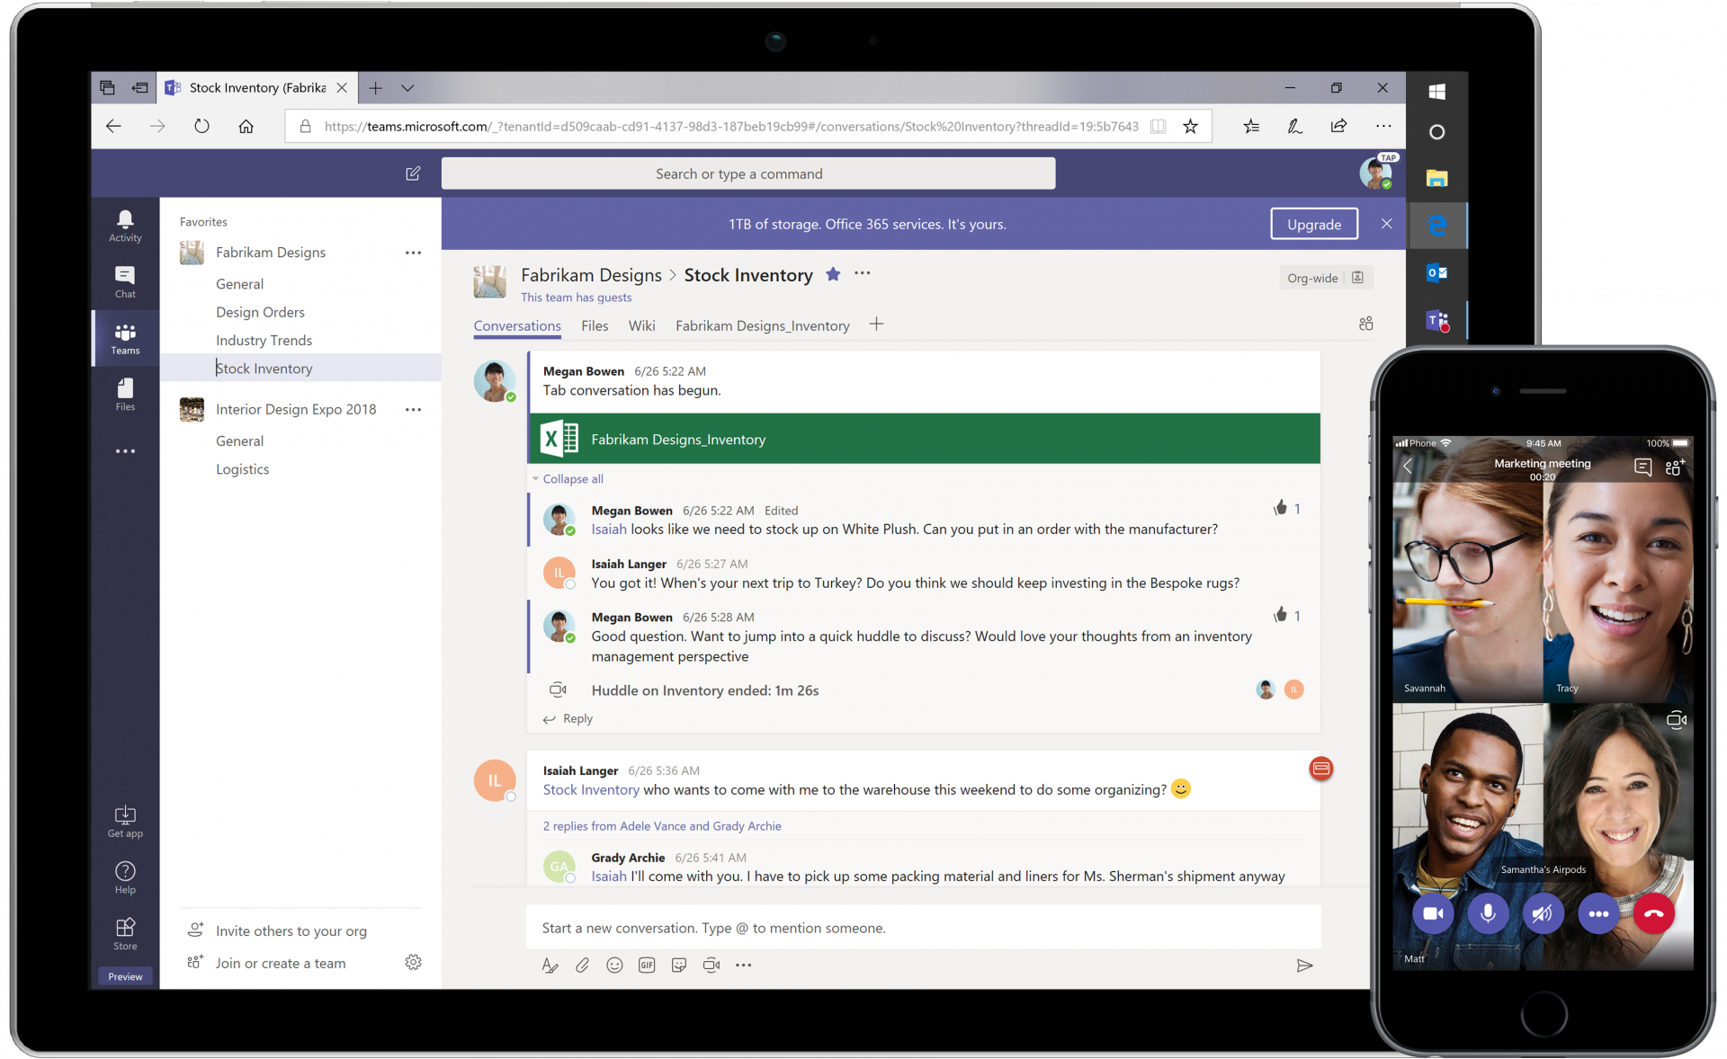Expand the three-dot menu for Fabrikam Designs
This screenshot has height=1059, width=1727.
pos(416,253)
